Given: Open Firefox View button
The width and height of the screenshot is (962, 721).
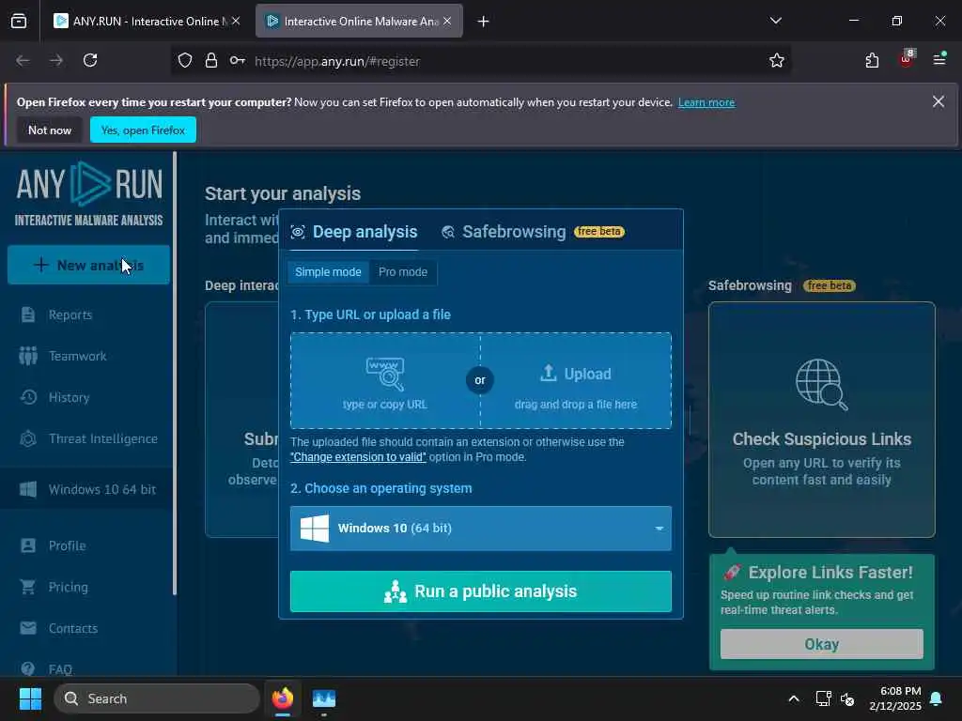Looking at the screenshot, I should 19,21.
